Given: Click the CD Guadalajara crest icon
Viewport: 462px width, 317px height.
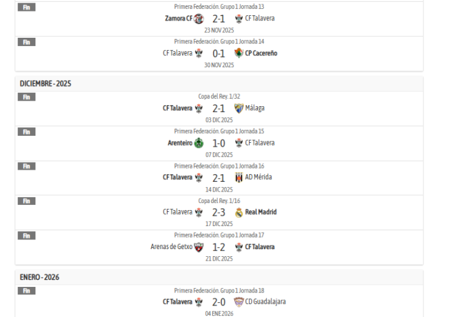Looking at the screenshot, I should pyautogui.click(x=239, y=302).
